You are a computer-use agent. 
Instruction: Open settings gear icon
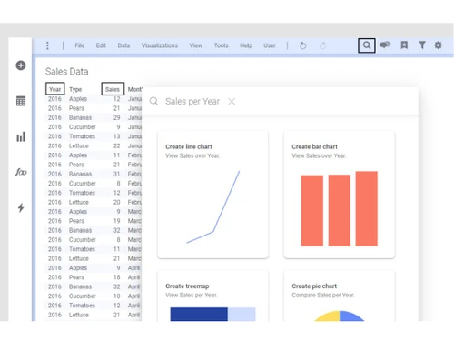pyautogui.click(x=438, y=45)
